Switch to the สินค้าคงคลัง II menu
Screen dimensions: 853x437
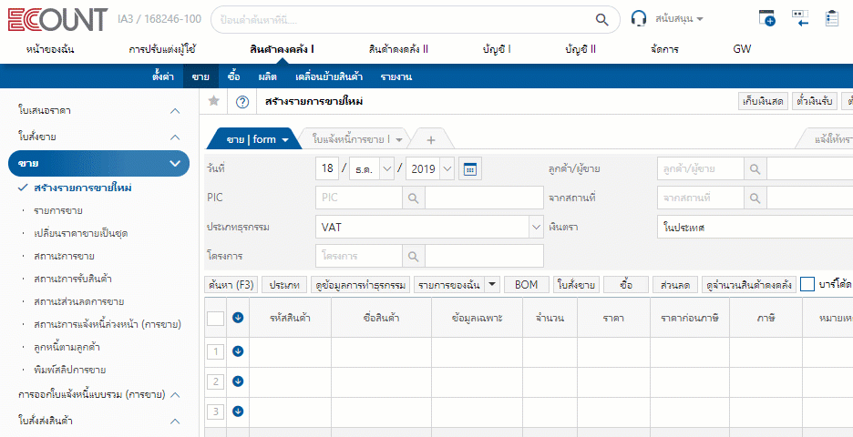click(398, 49)
